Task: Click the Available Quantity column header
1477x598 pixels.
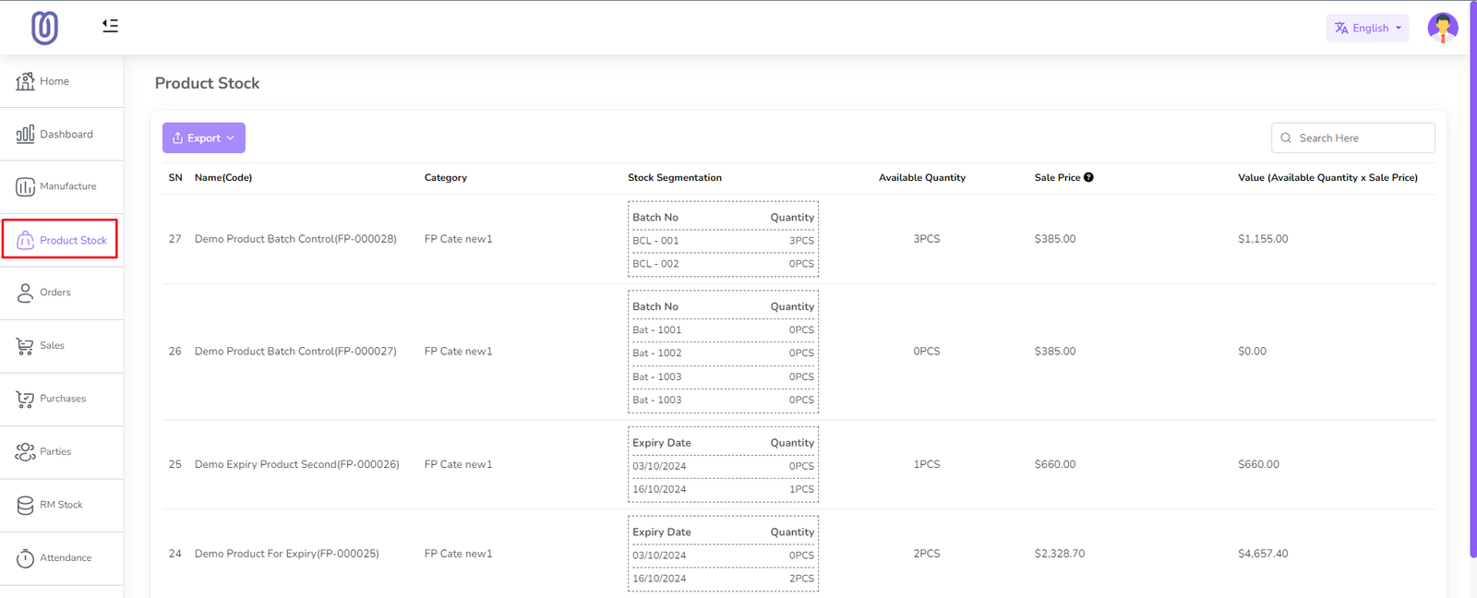Action: pyautogui.click(x=921, y=178)
